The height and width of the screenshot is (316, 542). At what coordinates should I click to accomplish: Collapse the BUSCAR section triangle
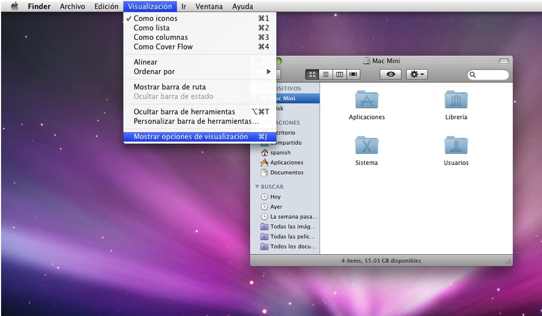257,187
